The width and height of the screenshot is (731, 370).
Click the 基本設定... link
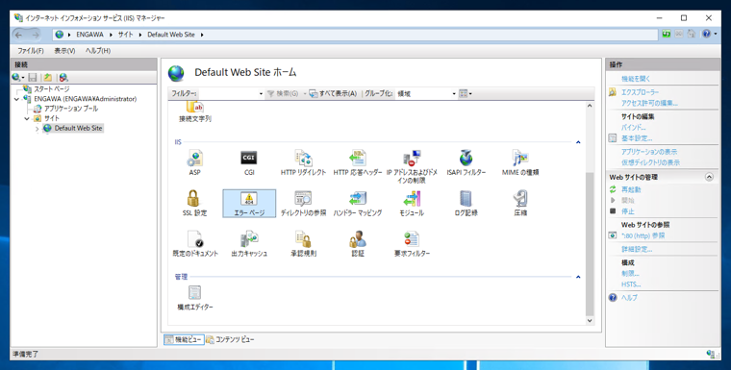coord(637,138)
